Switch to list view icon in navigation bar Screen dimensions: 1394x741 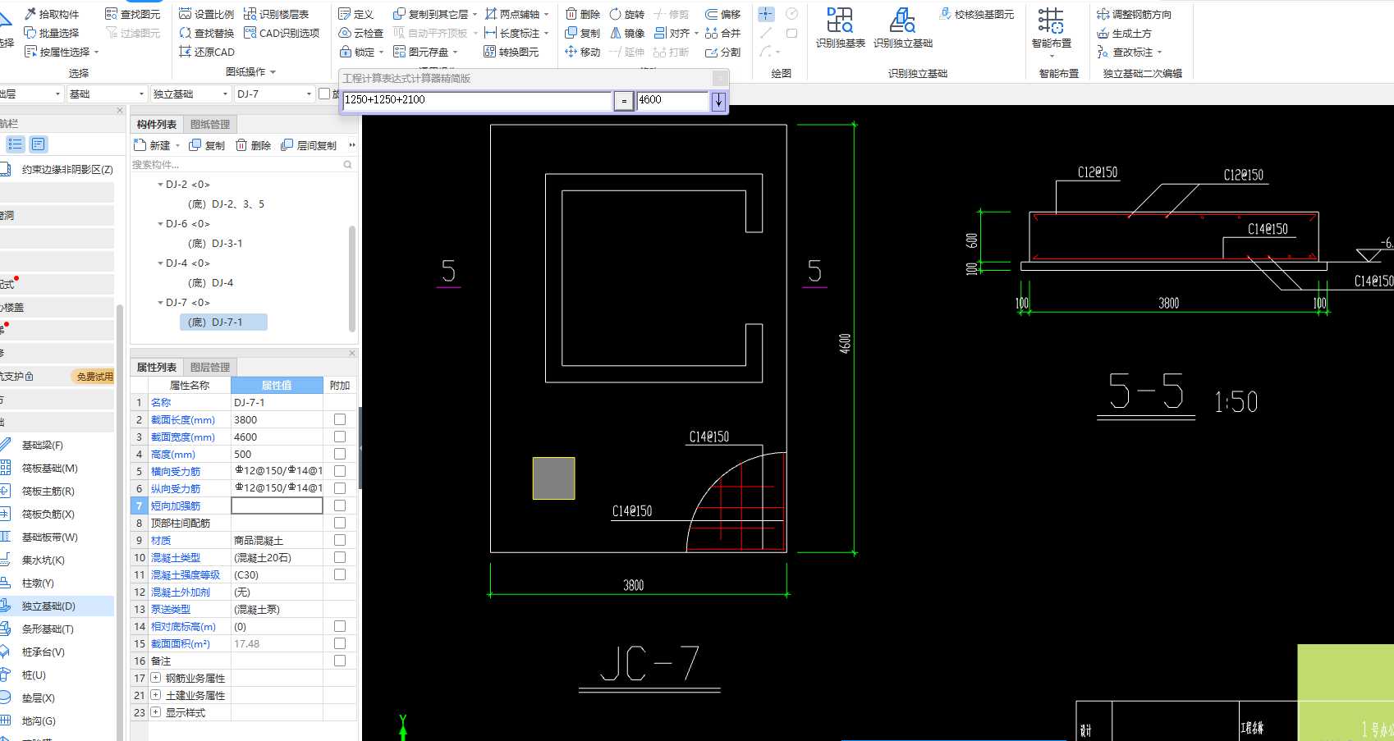point(16,144)
